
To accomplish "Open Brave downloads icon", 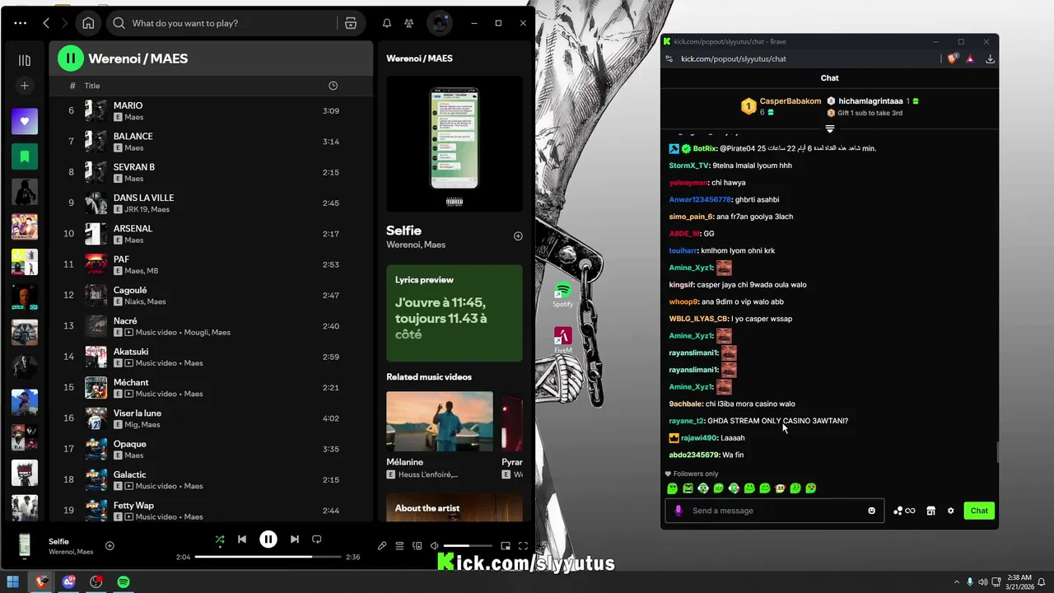I will 990,58.
